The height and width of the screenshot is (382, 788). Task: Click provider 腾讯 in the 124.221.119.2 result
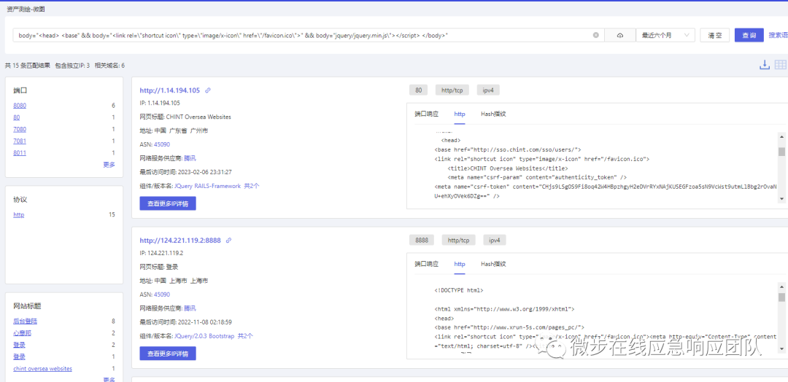190,308
